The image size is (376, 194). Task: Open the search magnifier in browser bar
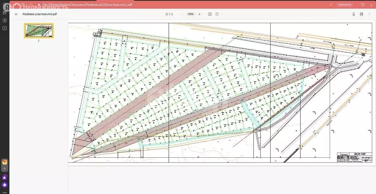pos(331,5)
